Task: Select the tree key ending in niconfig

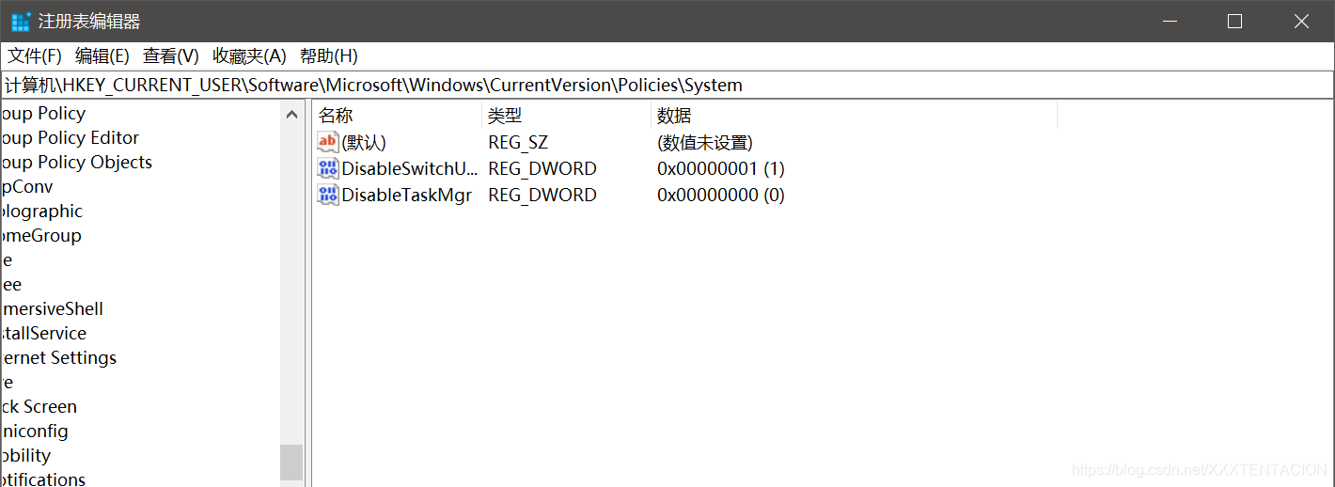Action: click(x=34, y=432)
